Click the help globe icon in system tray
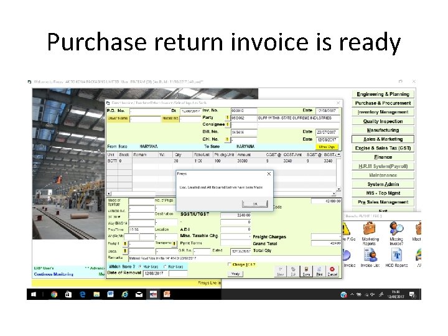The width and height of the screenshot is (448, 336). (x=343, y=294)
